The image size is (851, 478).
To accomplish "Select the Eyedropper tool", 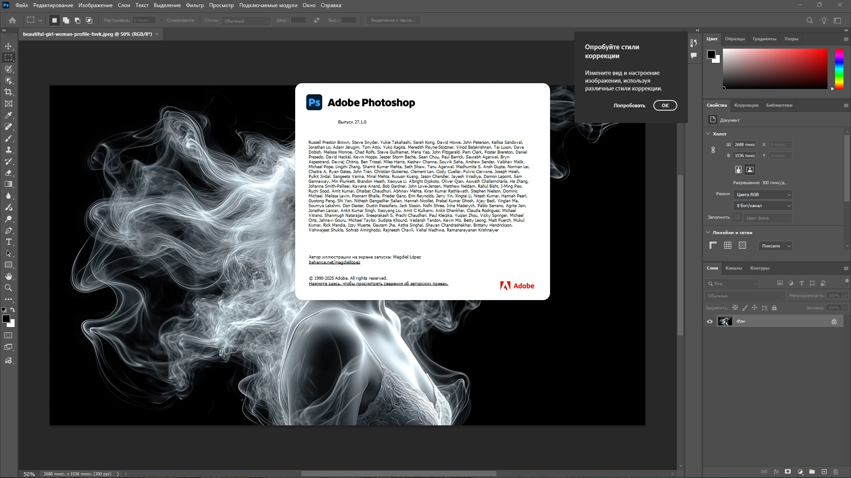I will [8, 115].
